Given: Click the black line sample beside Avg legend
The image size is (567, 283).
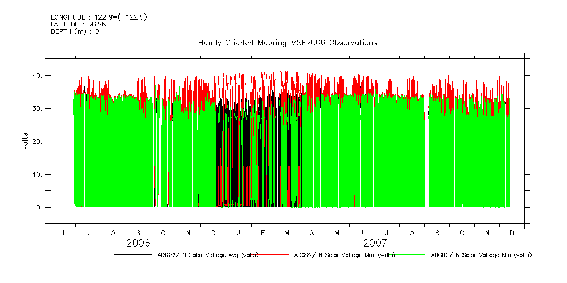Looking at the screenshot, I should [133, 255].
